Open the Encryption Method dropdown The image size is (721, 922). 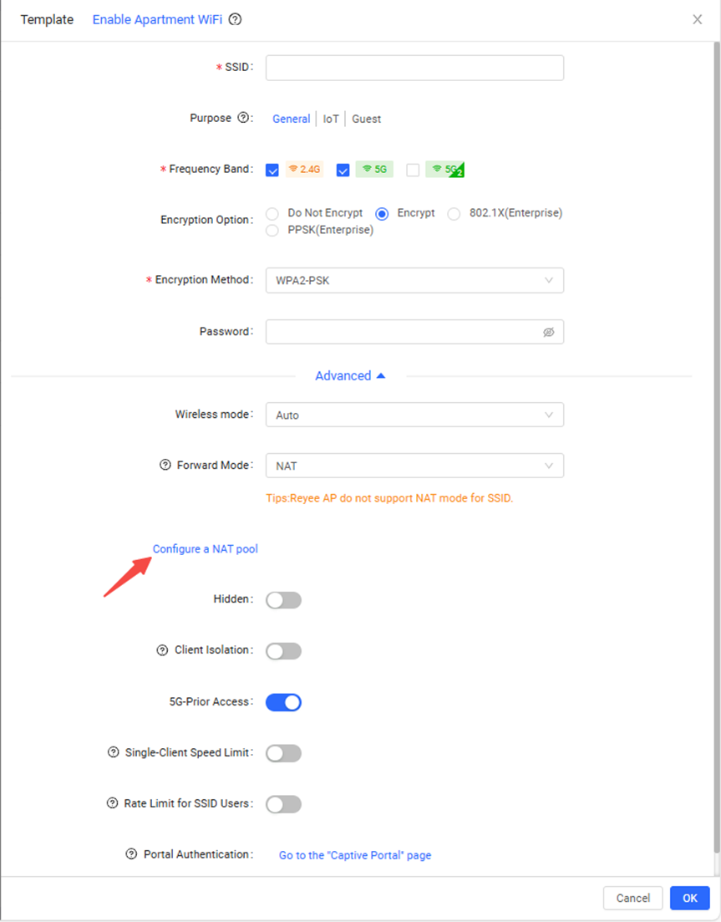click(x=414, y=281)
